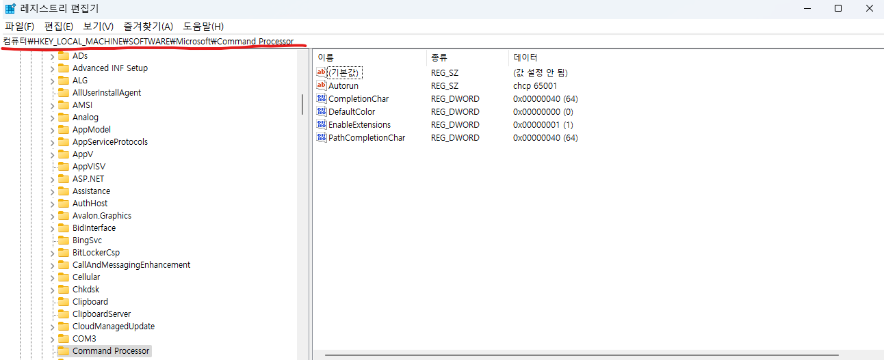Select the Advanced INF Setup folder icon

(64, 68)
